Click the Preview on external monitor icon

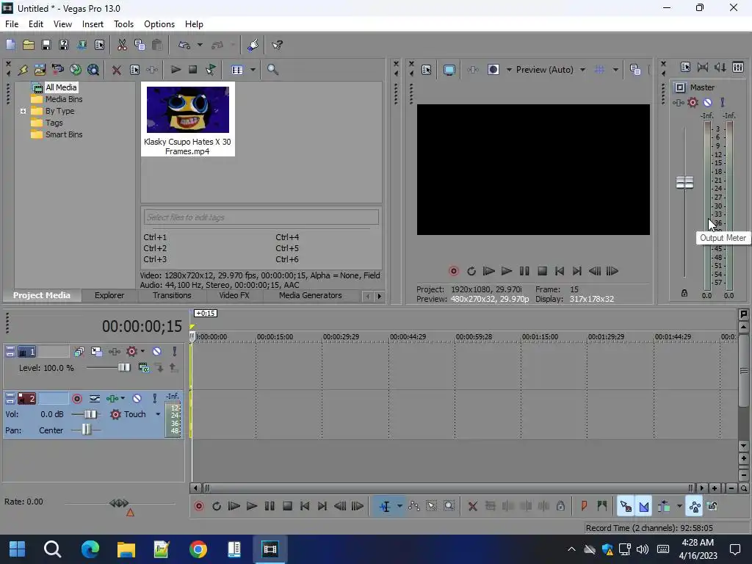pyautogui.click(x=449, y=70)
